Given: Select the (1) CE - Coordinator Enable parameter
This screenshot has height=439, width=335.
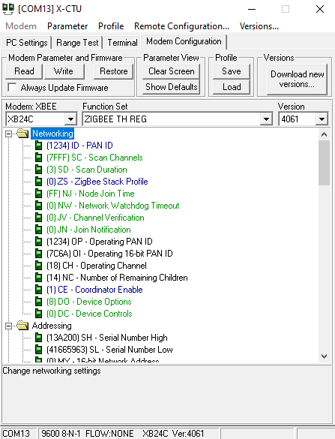Looking at the screenshot, I should (94, 290).
